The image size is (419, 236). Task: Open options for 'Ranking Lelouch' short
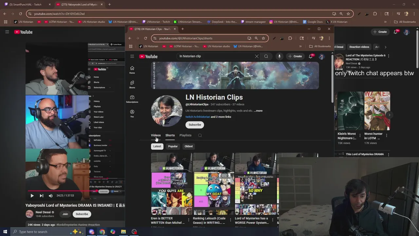tap(230, 220)
